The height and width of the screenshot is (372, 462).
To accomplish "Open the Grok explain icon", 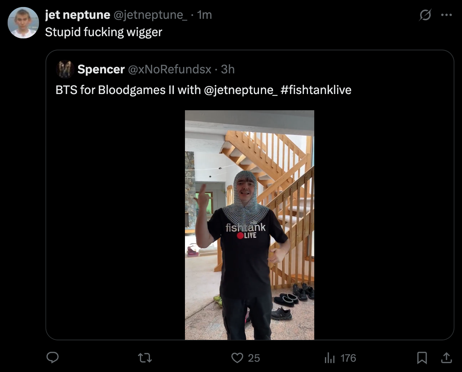I will (425, 15).
